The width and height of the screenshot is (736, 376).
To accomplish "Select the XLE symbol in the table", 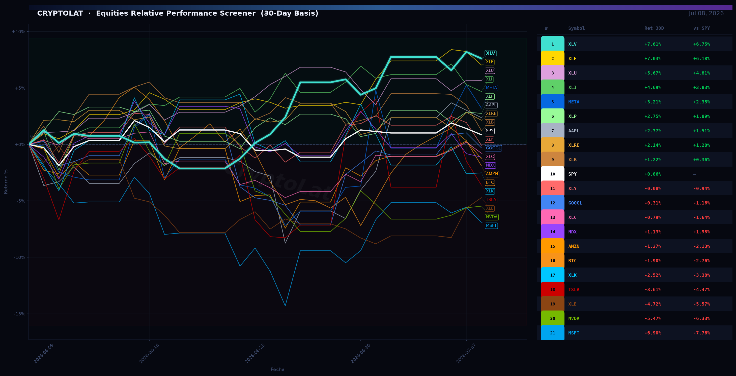I will click(x=572, y=304).
